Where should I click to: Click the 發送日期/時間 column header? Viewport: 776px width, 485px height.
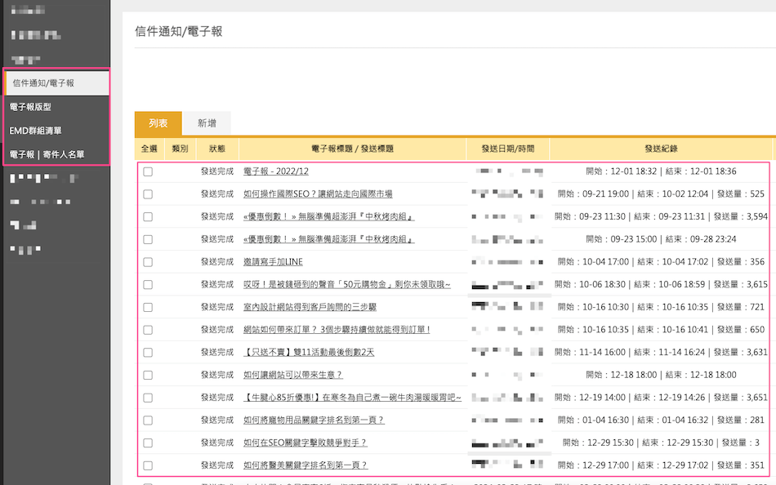tap(507, 149)
